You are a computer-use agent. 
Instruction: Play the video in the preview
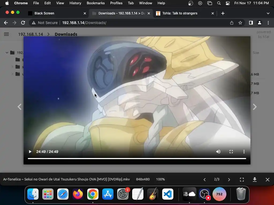coord(30,152)
